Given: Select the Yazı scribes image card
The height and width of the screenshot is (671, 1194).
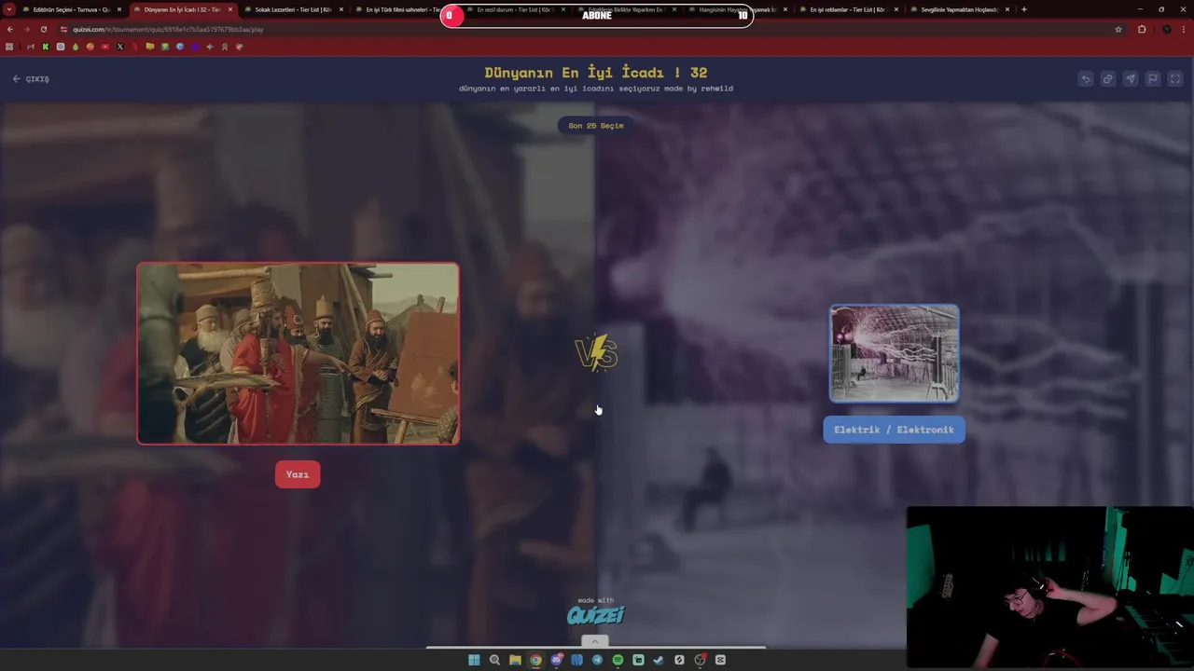Looking at the screenshot, I should (x=298, y=353).
